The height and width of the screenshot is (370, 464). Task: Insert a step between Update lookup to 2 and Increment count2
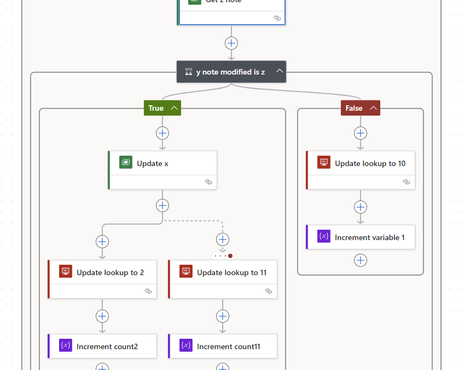pyautogui.click(x=102, y=316)
